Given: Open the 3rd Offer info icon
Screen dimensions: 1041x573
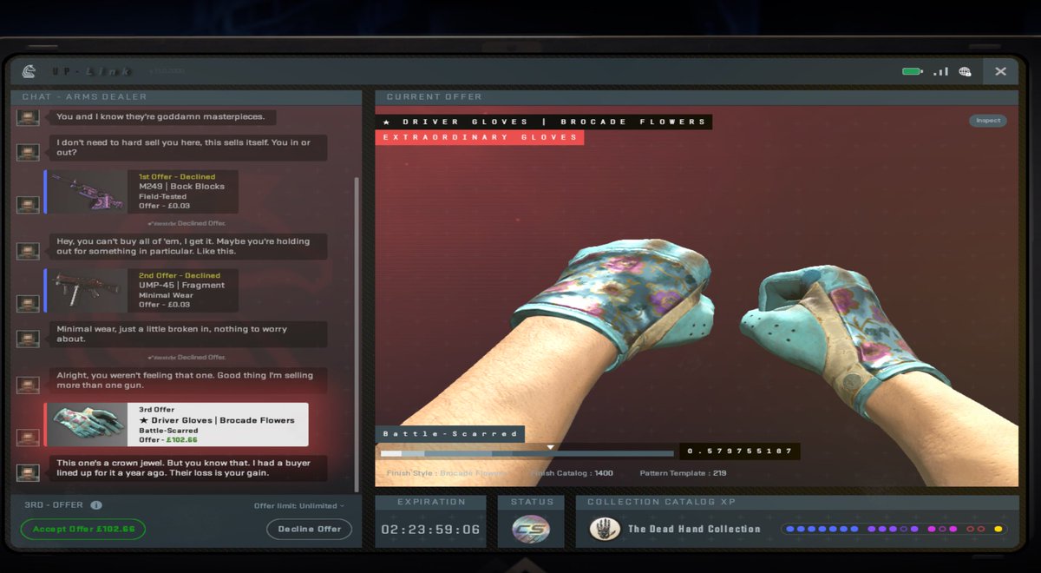Looking at the screenshot, I should [96, 505].
